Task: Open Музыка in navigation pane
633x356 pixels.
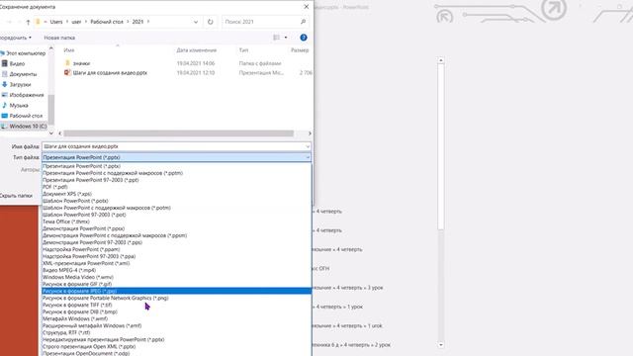Action: pyautogui.click(x=19, y=106)
